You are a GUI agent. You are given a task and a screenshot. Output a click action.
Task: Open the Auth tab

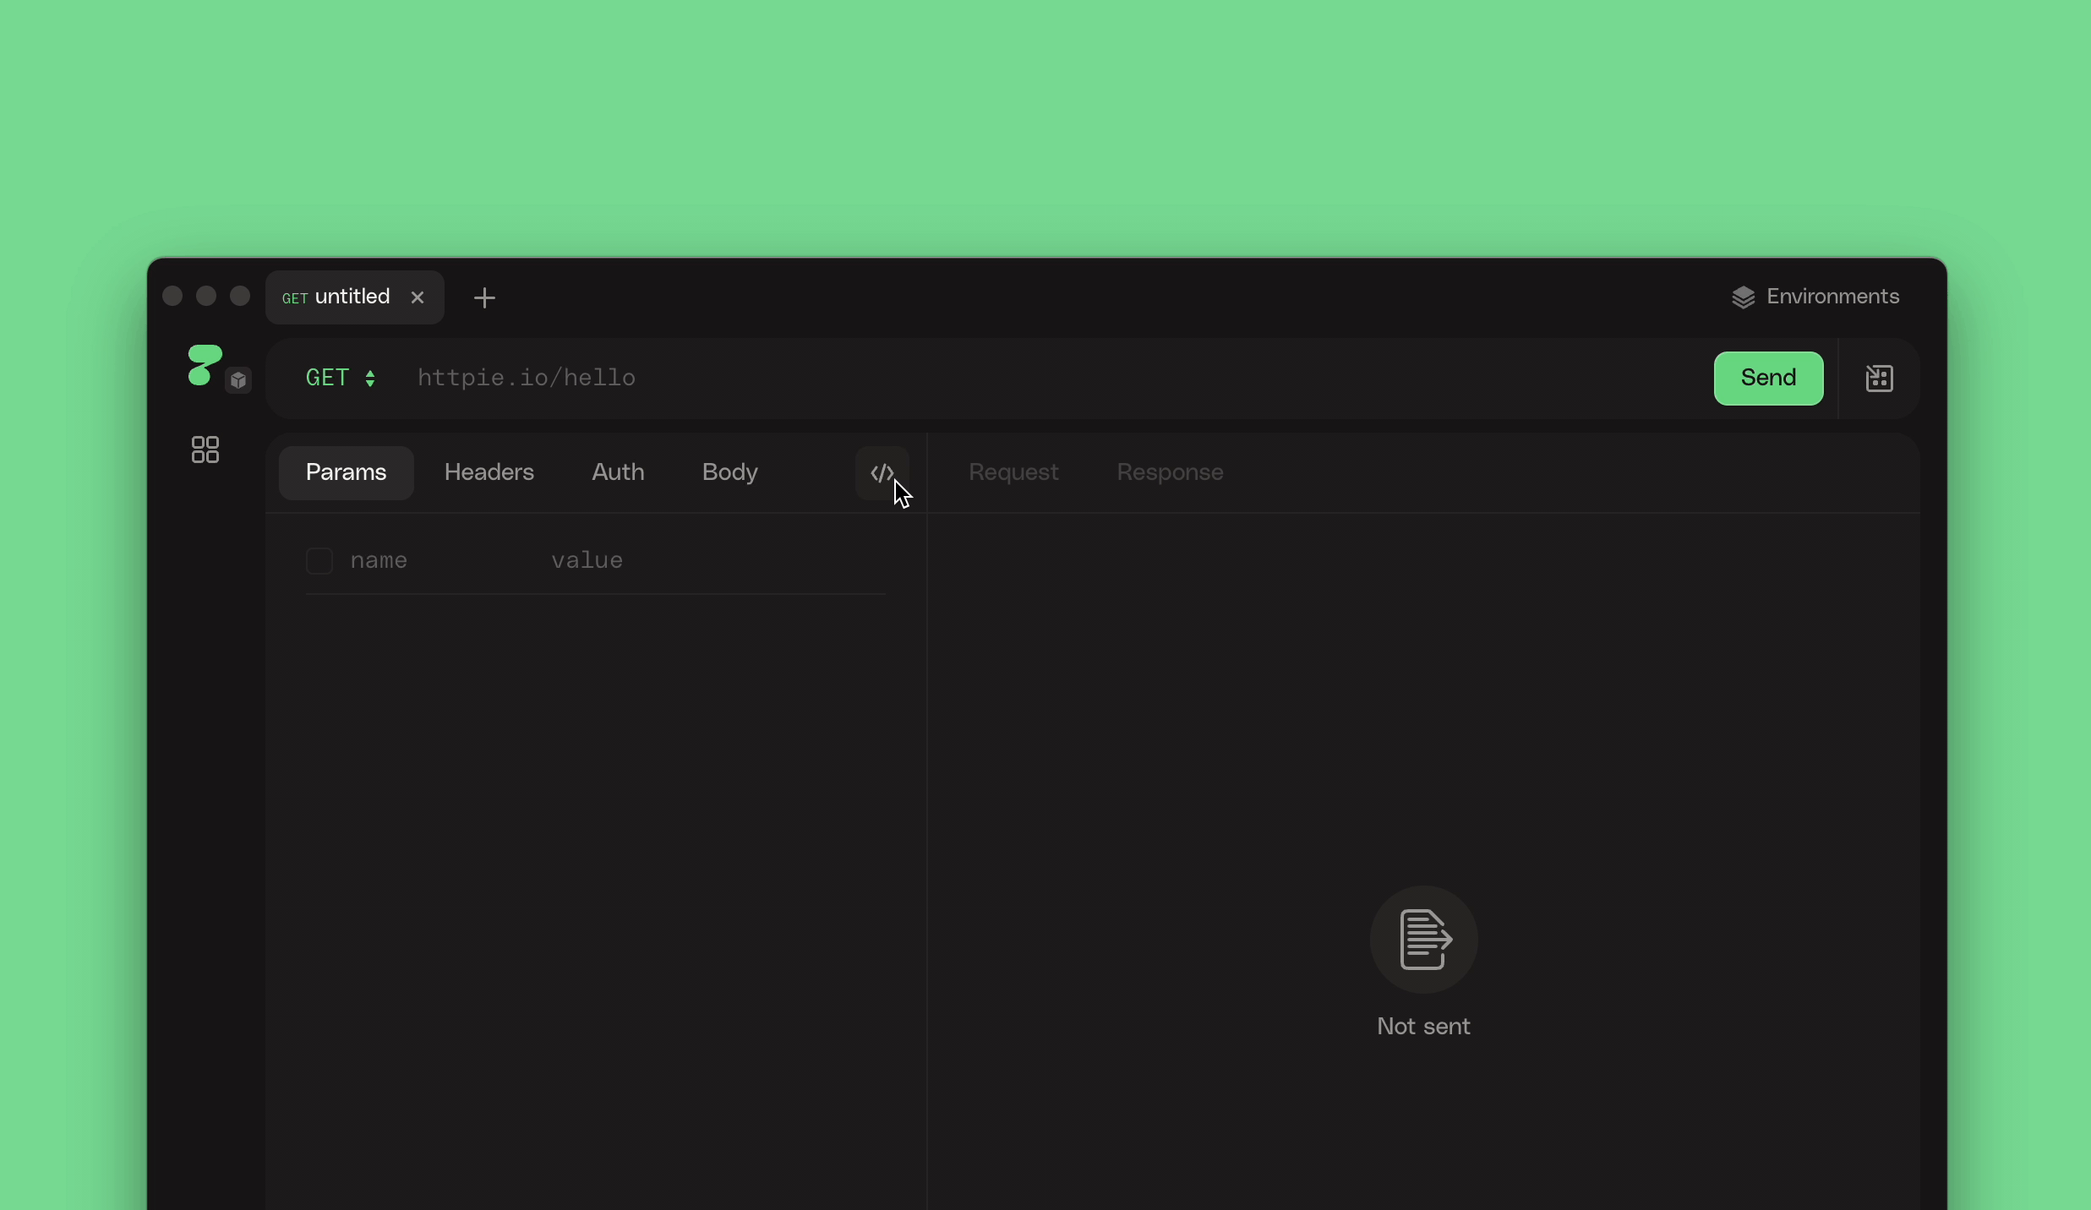coord(618,472)
